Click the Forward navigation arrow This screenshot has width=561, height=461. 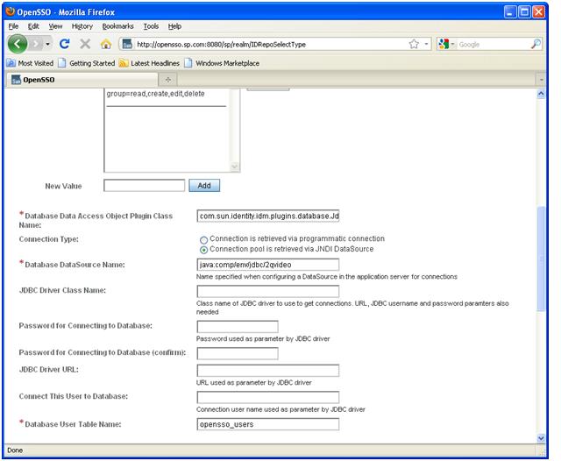(x=36, y=45)
